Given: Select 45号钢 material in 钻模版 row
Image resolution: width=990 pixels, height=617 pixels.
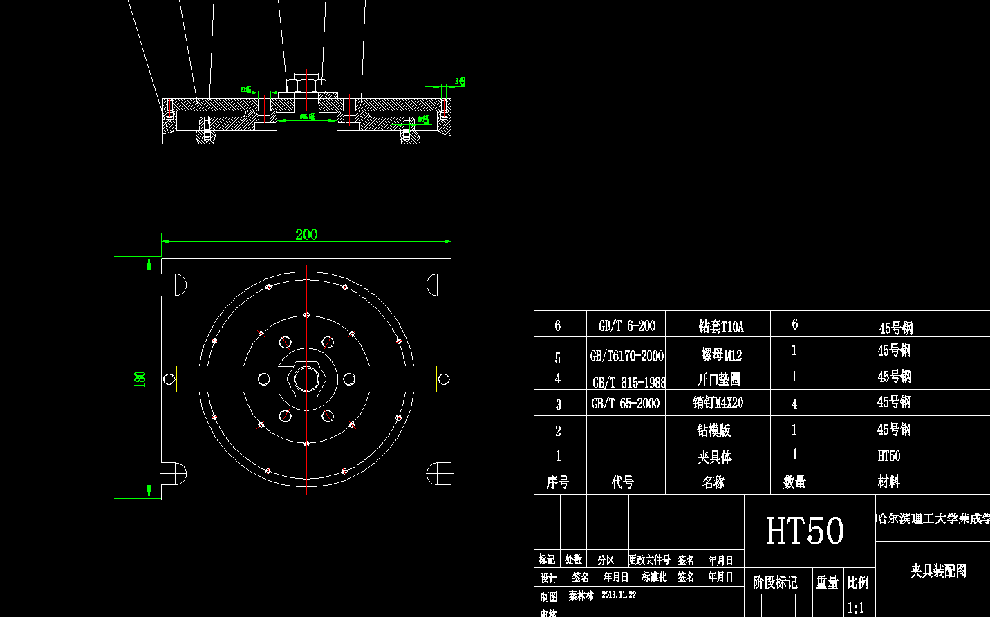Looking at the screenshot, I should [x=894, y=430].
